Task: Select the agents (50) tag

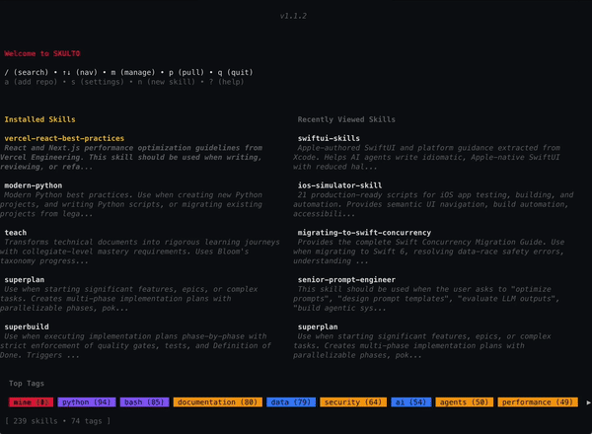Action: [x=465, y=402]
